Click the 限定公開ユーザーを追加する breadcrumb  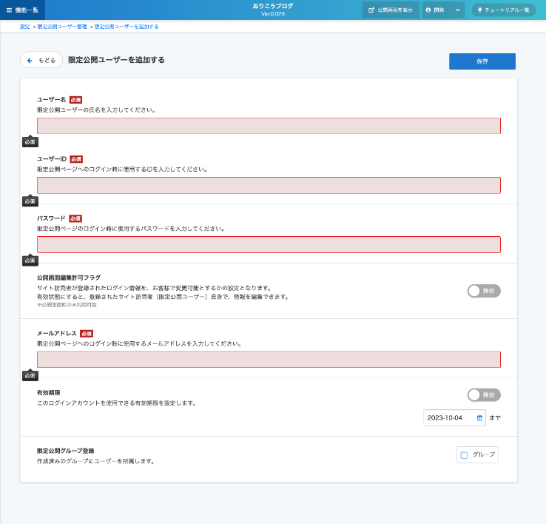point(127,27)
